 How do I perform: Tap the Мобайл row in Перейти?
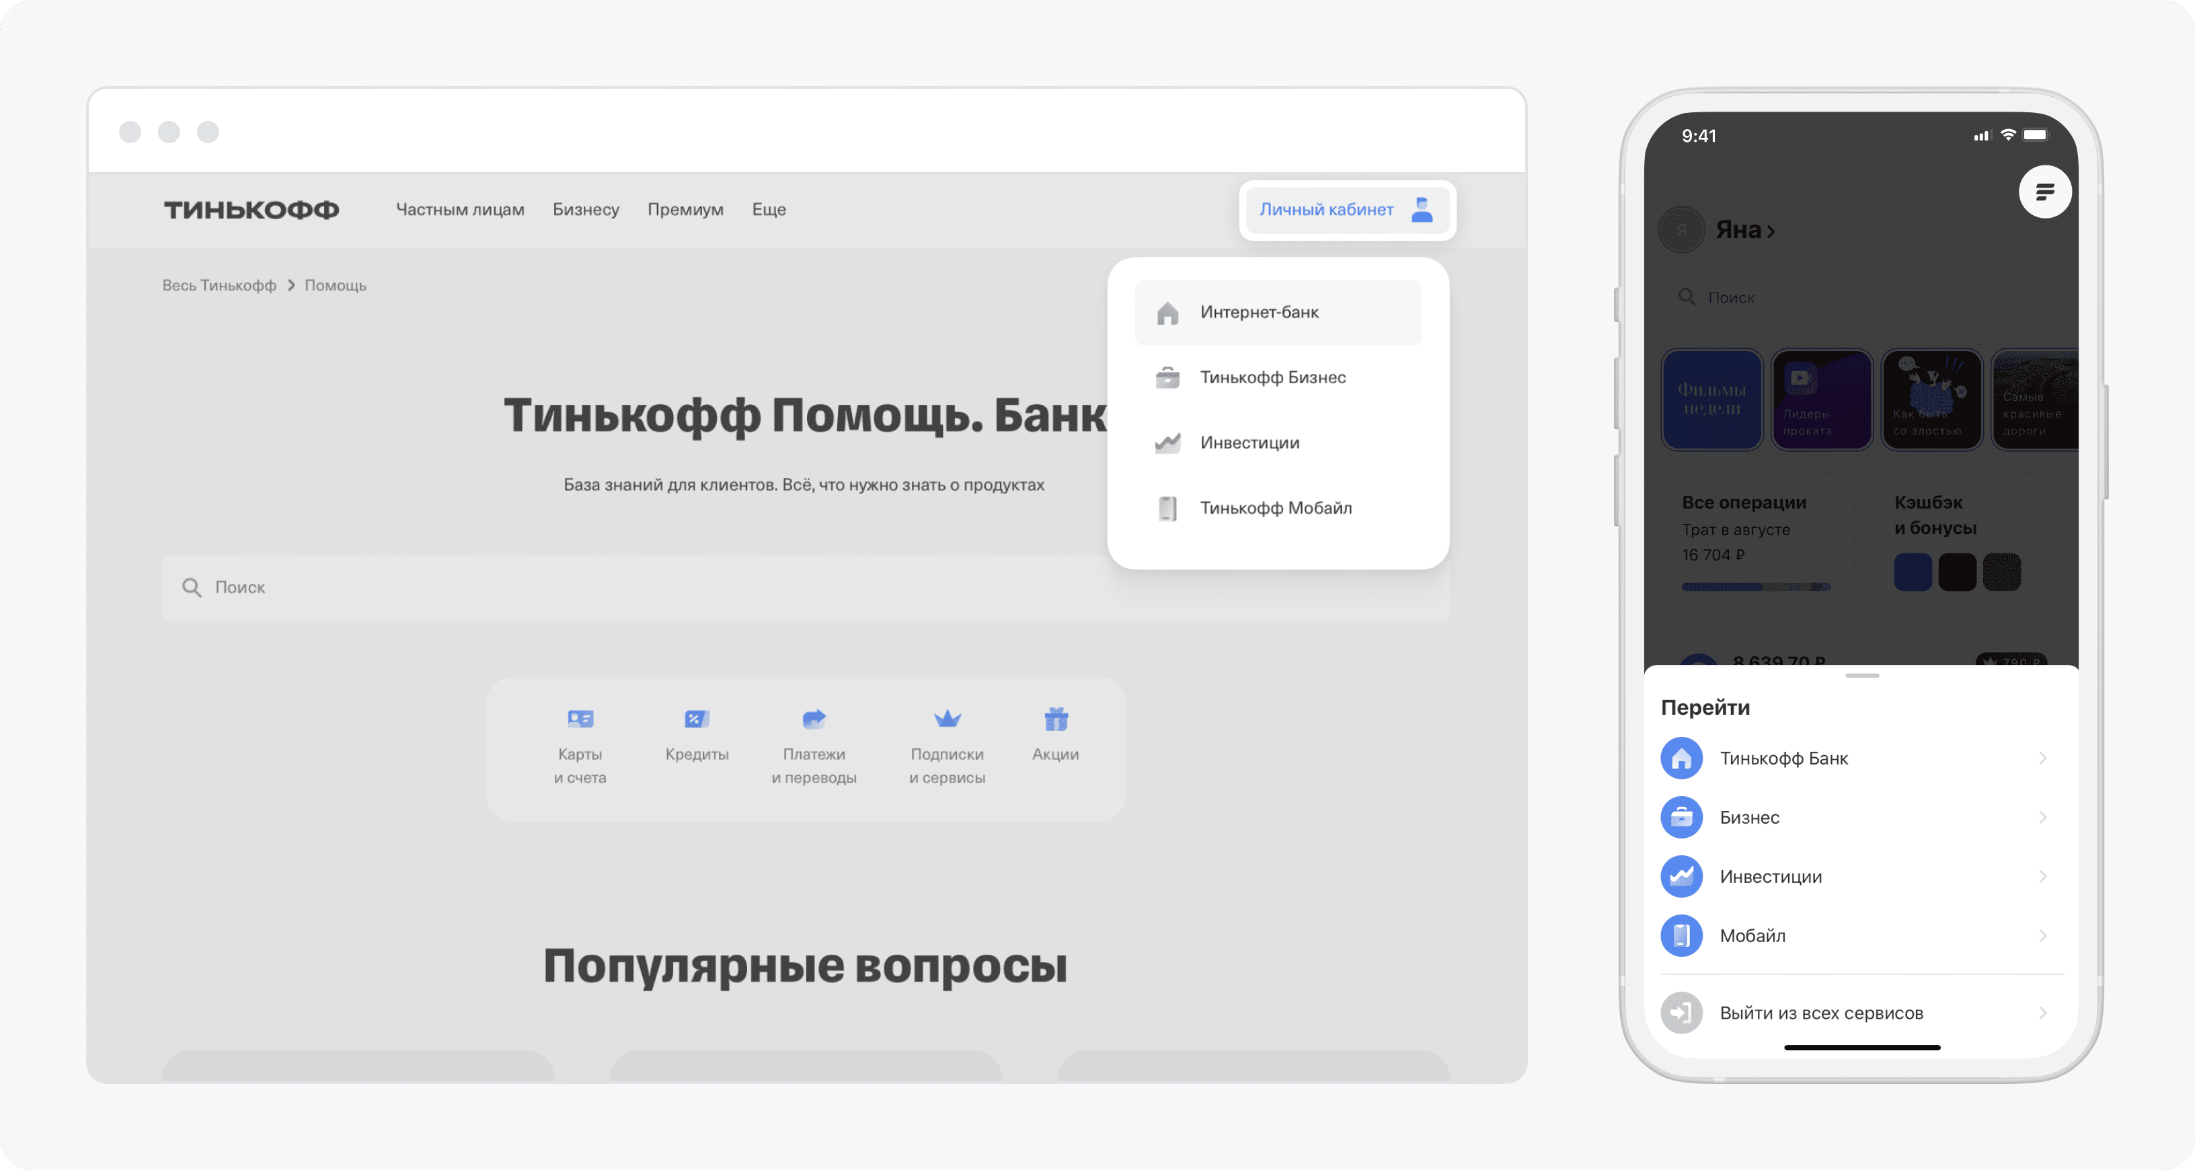[1862, 937]
